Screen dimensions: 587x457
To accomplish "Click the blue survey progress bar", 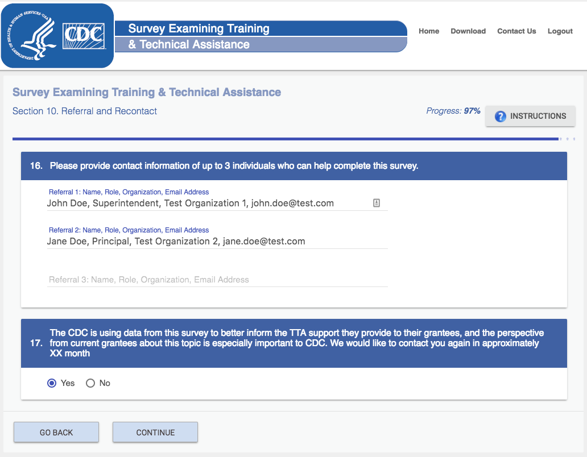I will (284, 139).
